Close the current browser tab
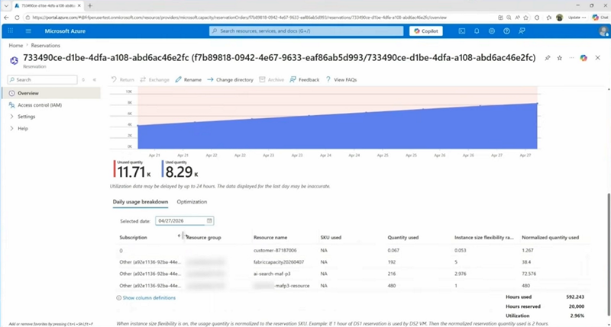 pos(79,5)
